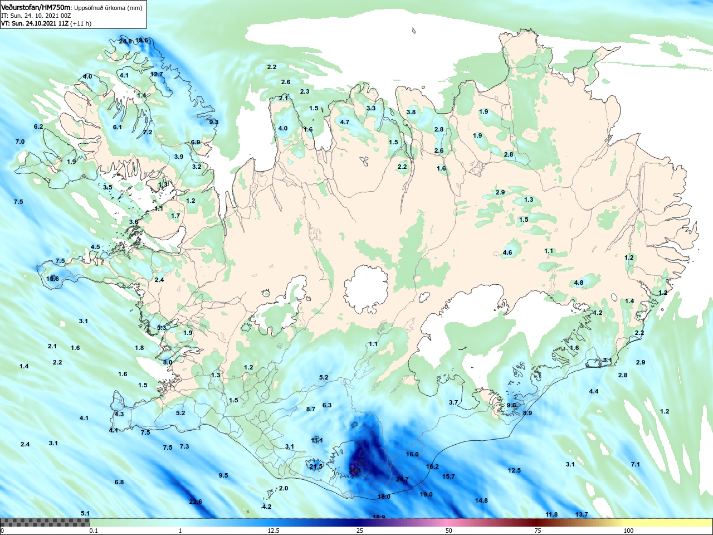Click the 16.2 precipitation value
Image resolution: width=713 pixels, height=535 pixels.
coord(432,466)
